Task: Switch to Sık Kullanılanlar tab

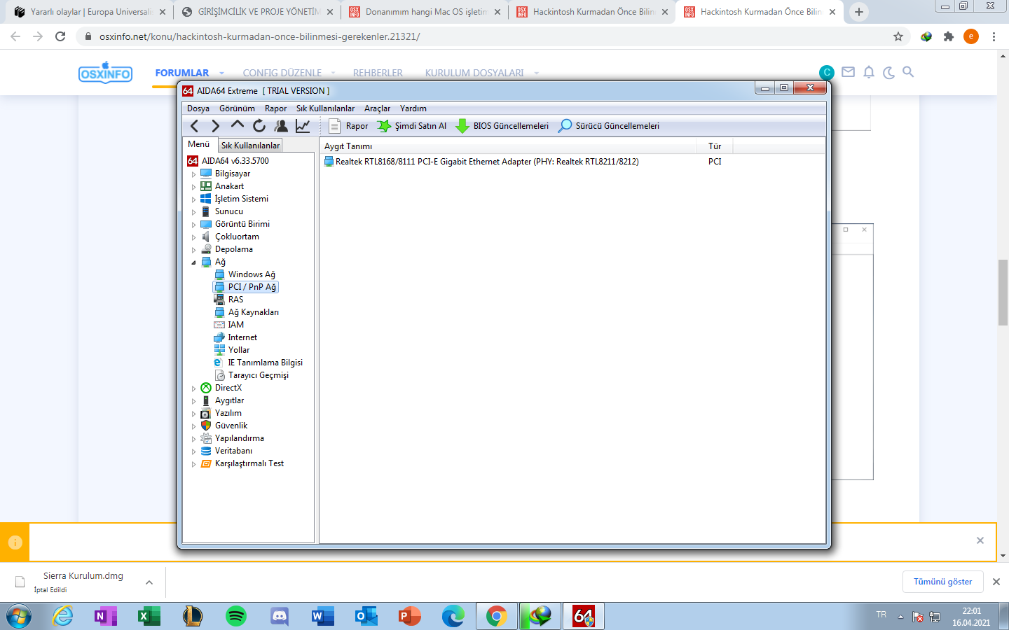Action: pyautogui.click(x=250, y=146)
